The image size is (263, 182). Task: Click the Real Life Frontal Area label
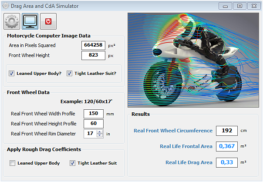tap(186, 146)
